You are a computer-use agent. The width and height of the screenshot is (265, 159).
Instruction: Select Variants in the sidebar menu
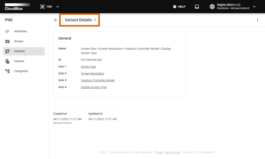point(24,51)
